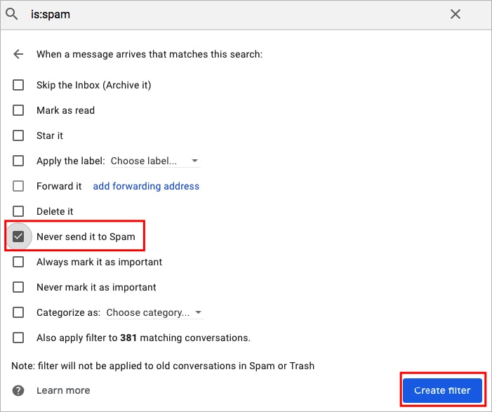Click the add forwarding address link
Screen dimensions: 492x412
(146, 186)
